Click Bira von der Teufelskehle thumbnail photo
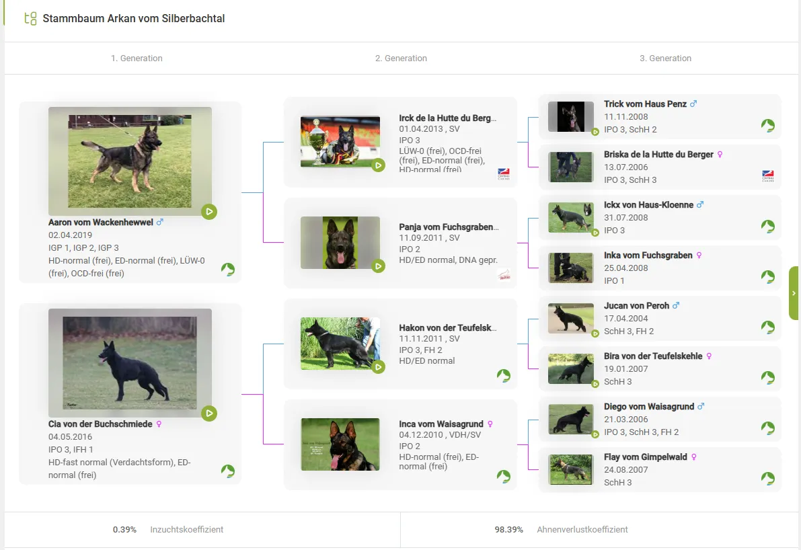 570,368
